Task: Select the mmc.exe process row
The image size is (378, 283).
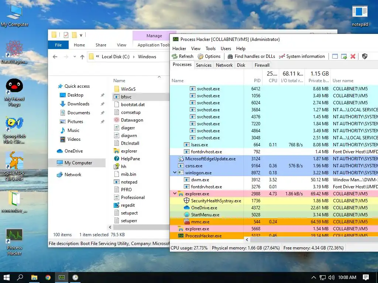Action: click(274, 221)
